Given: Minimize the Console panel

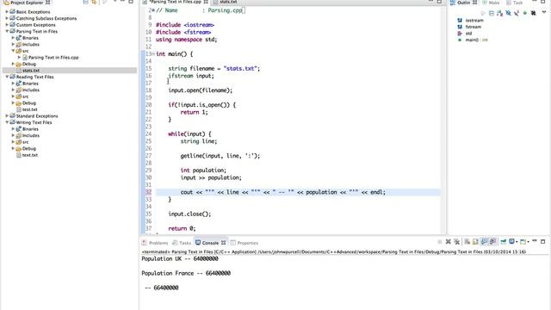Looking at the screenshot, I should tap(535, 241).
